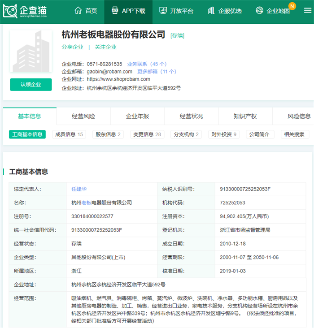
Task: Click website https://www.shoprobam.com
Action: pyautogui.click(x=118, y=79)
